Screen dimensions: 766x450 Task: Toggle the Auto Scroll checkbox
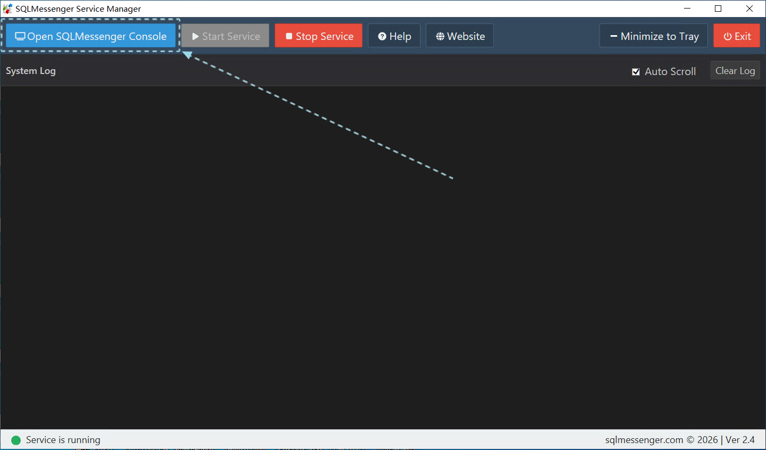click(636, 71)
